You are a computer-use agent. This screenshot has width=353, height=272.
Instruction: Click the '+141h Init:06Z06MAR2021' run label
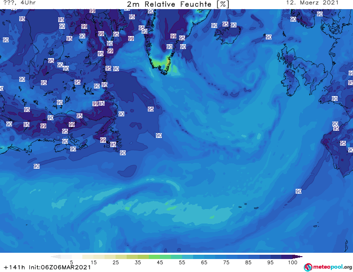click(47, 267)
